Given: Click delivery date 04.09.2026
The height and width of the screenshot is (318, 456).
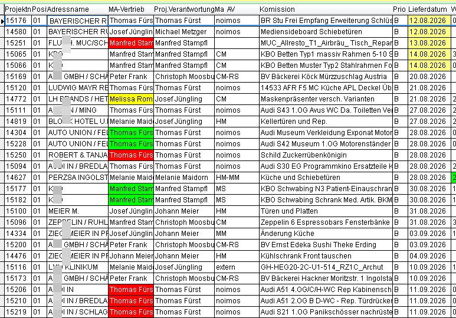Looking at the screenshot, I should (429, 255).
